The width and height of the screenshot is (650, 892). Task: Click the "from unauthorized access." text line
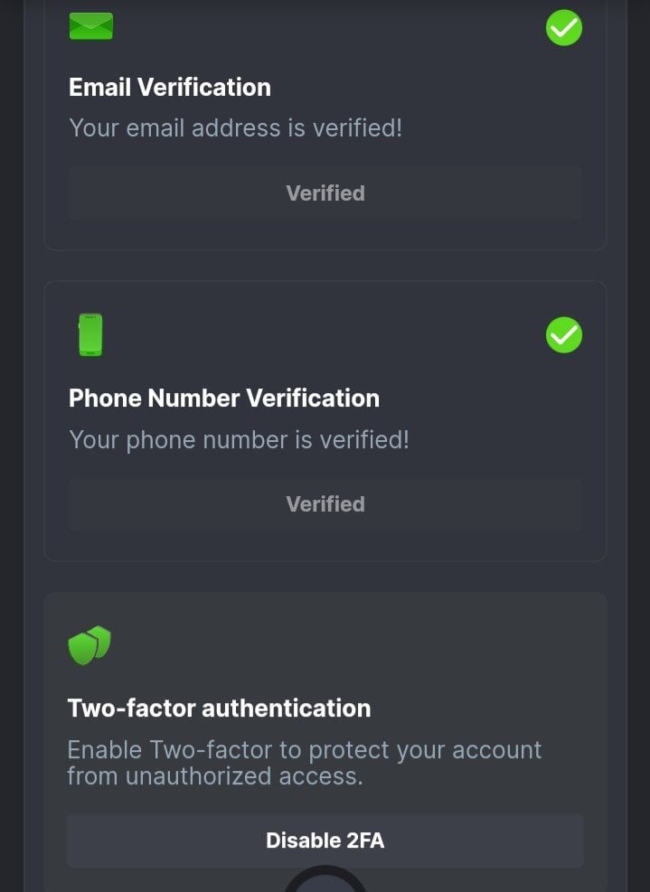tap(214, 776)
